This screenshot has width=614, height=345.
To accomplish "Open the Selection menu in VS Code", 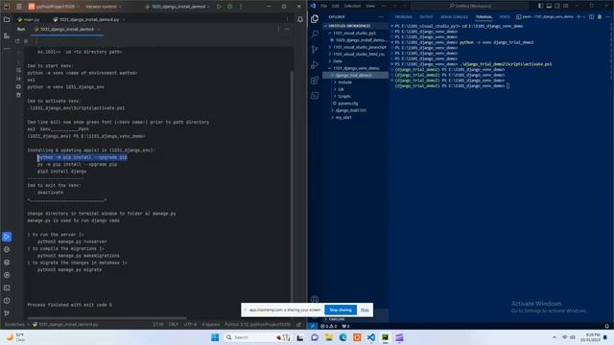I will point(352,6).
